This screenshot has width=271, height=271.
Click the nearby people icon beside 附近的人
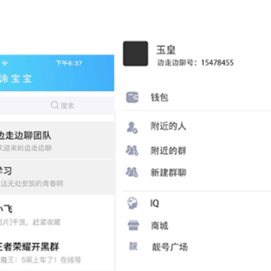click(x=132, y=127)
